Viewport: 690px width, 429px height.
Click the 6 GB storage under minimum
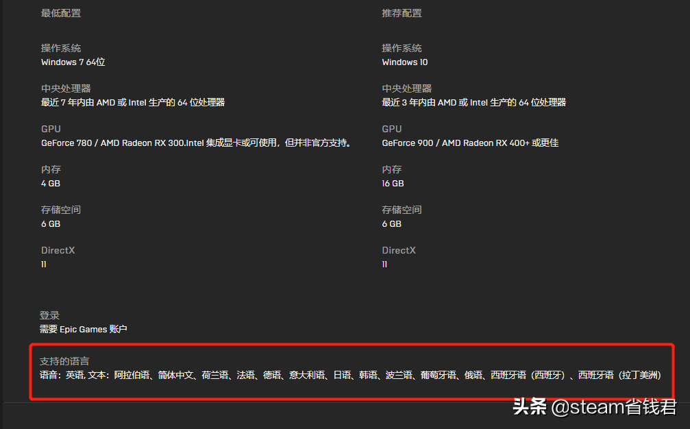pos(51,224)
